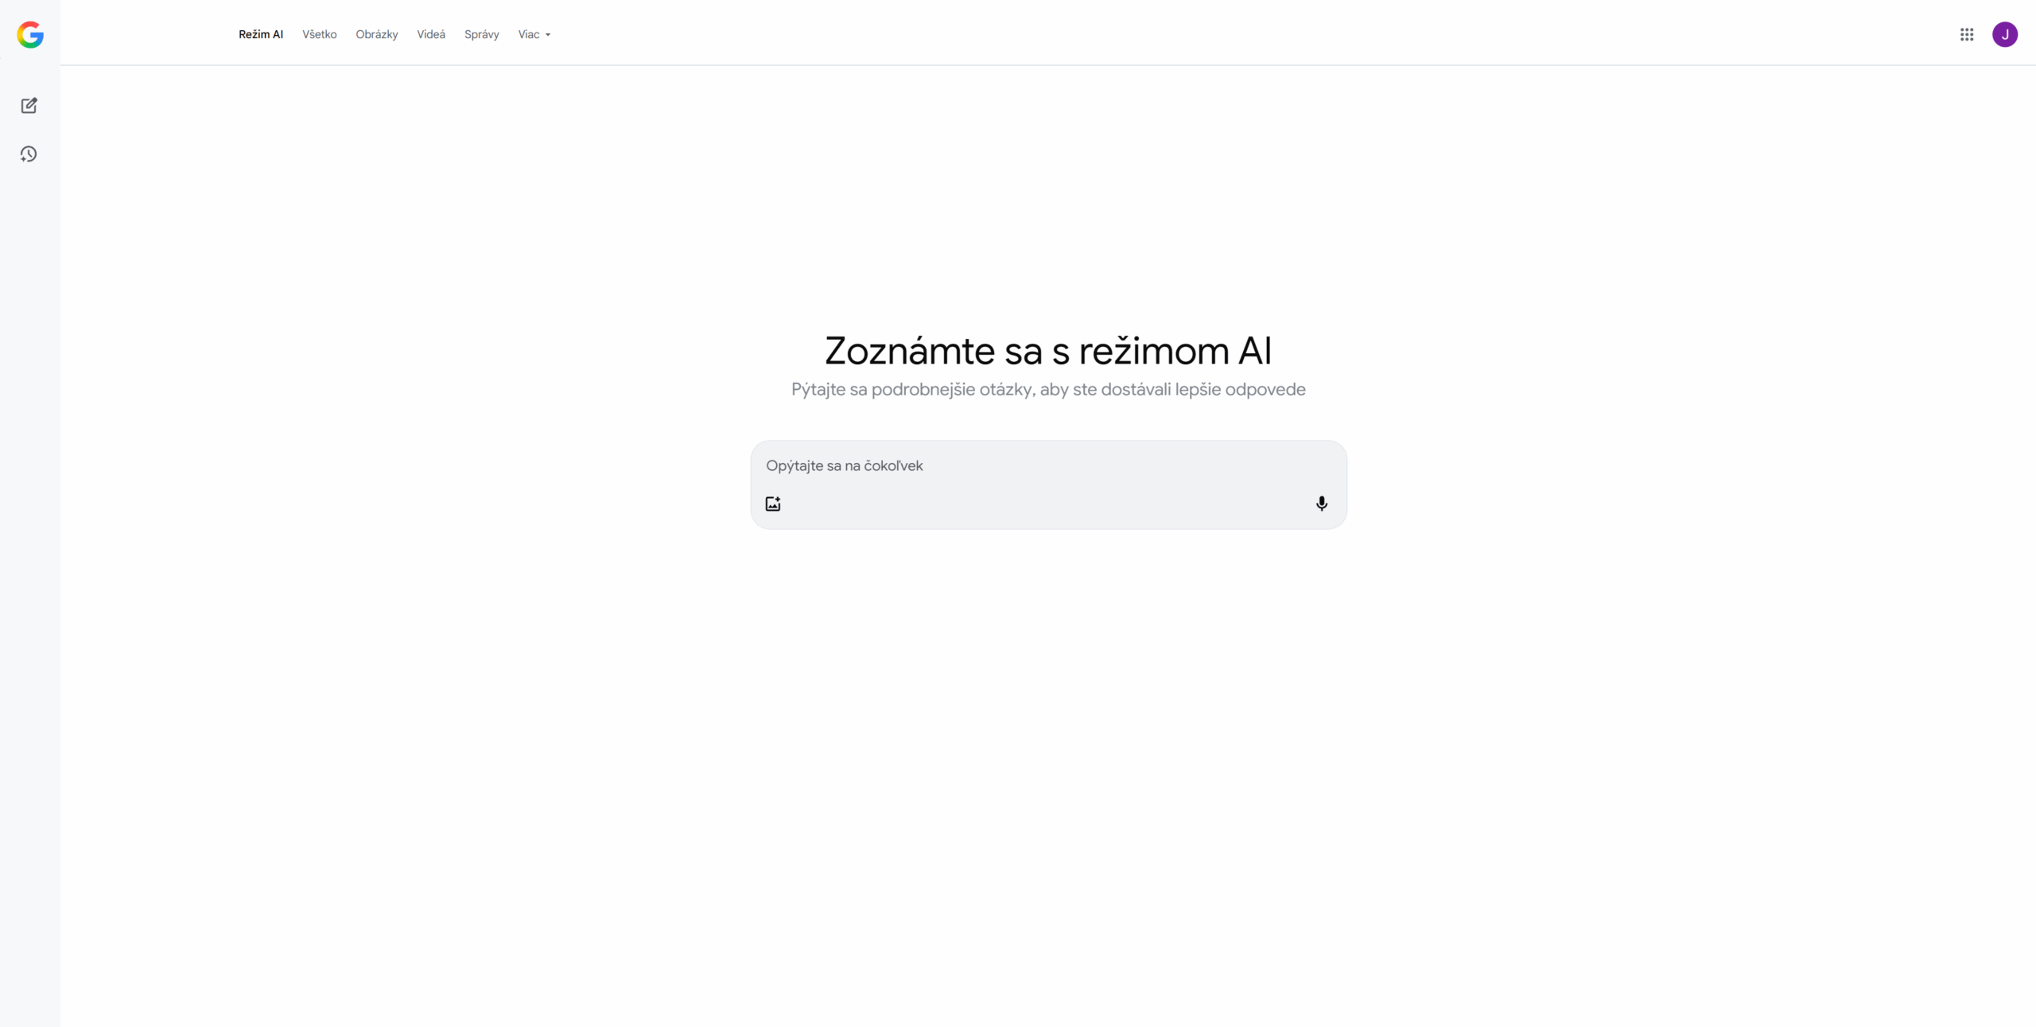
Task: Focus the 'Opýtajte sa na čokoľvek' field
Action: 1034,465
